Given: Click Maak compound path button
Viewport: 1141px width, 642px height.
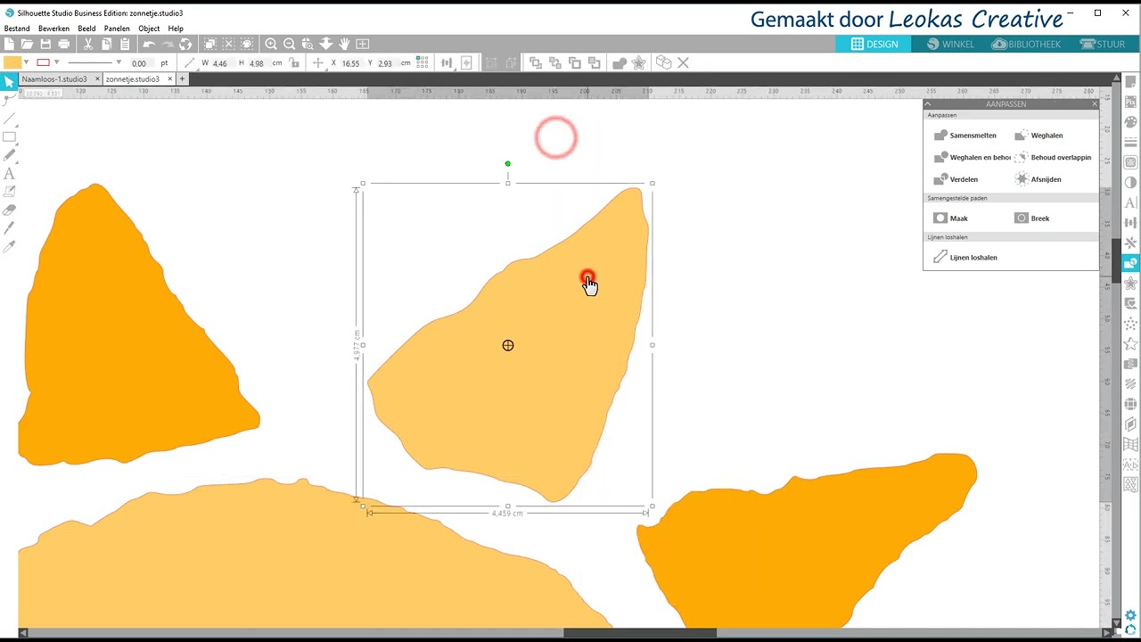Looking at the screenshot, I should pyautogui.click(x=950, y=218).
